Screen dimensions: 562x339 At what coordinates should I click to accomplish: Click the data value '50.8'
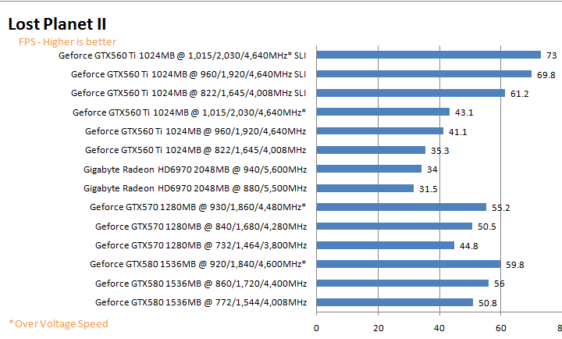[x=487, y=303]
